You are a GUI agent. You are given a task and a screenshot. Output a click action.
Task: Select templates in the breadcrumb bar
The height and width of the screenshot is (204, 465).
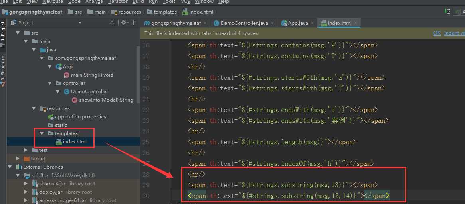pos(162,12)
